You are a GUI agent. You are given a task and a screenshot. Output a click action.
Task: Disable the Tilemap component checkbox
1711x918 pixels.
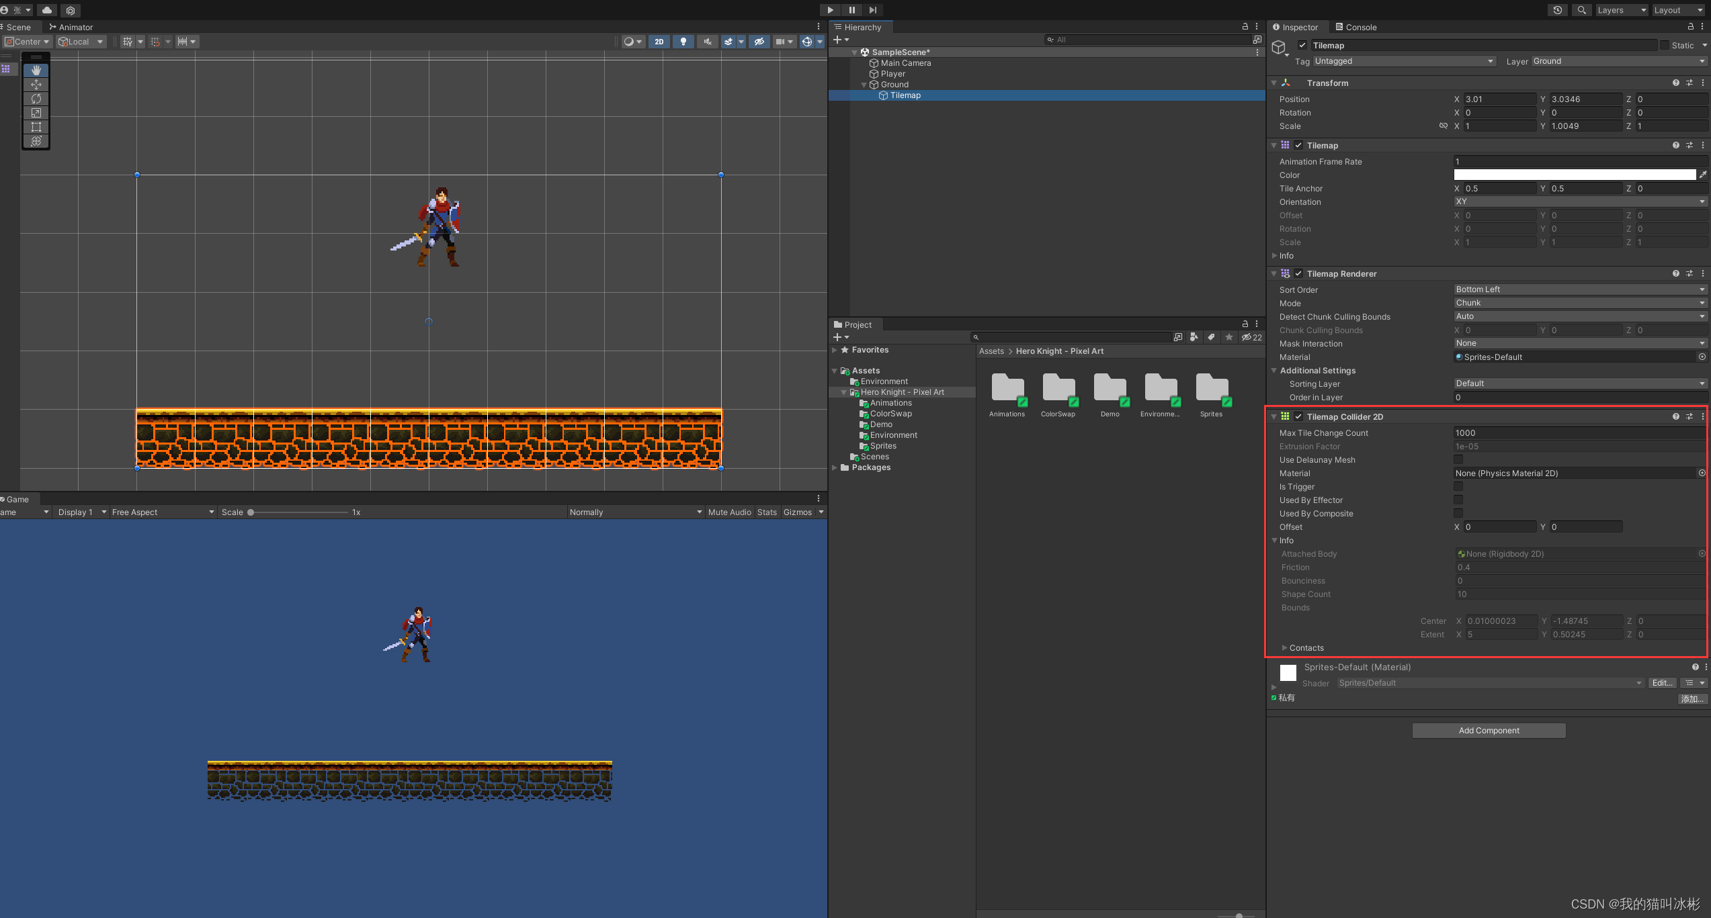point(1298,146)
